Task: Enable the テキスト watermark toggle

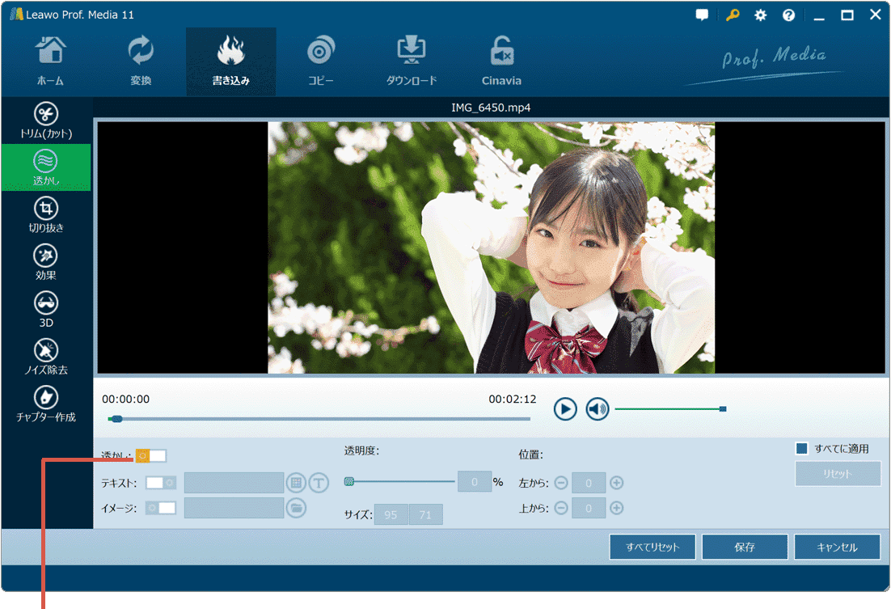Action: coord(160,483)
